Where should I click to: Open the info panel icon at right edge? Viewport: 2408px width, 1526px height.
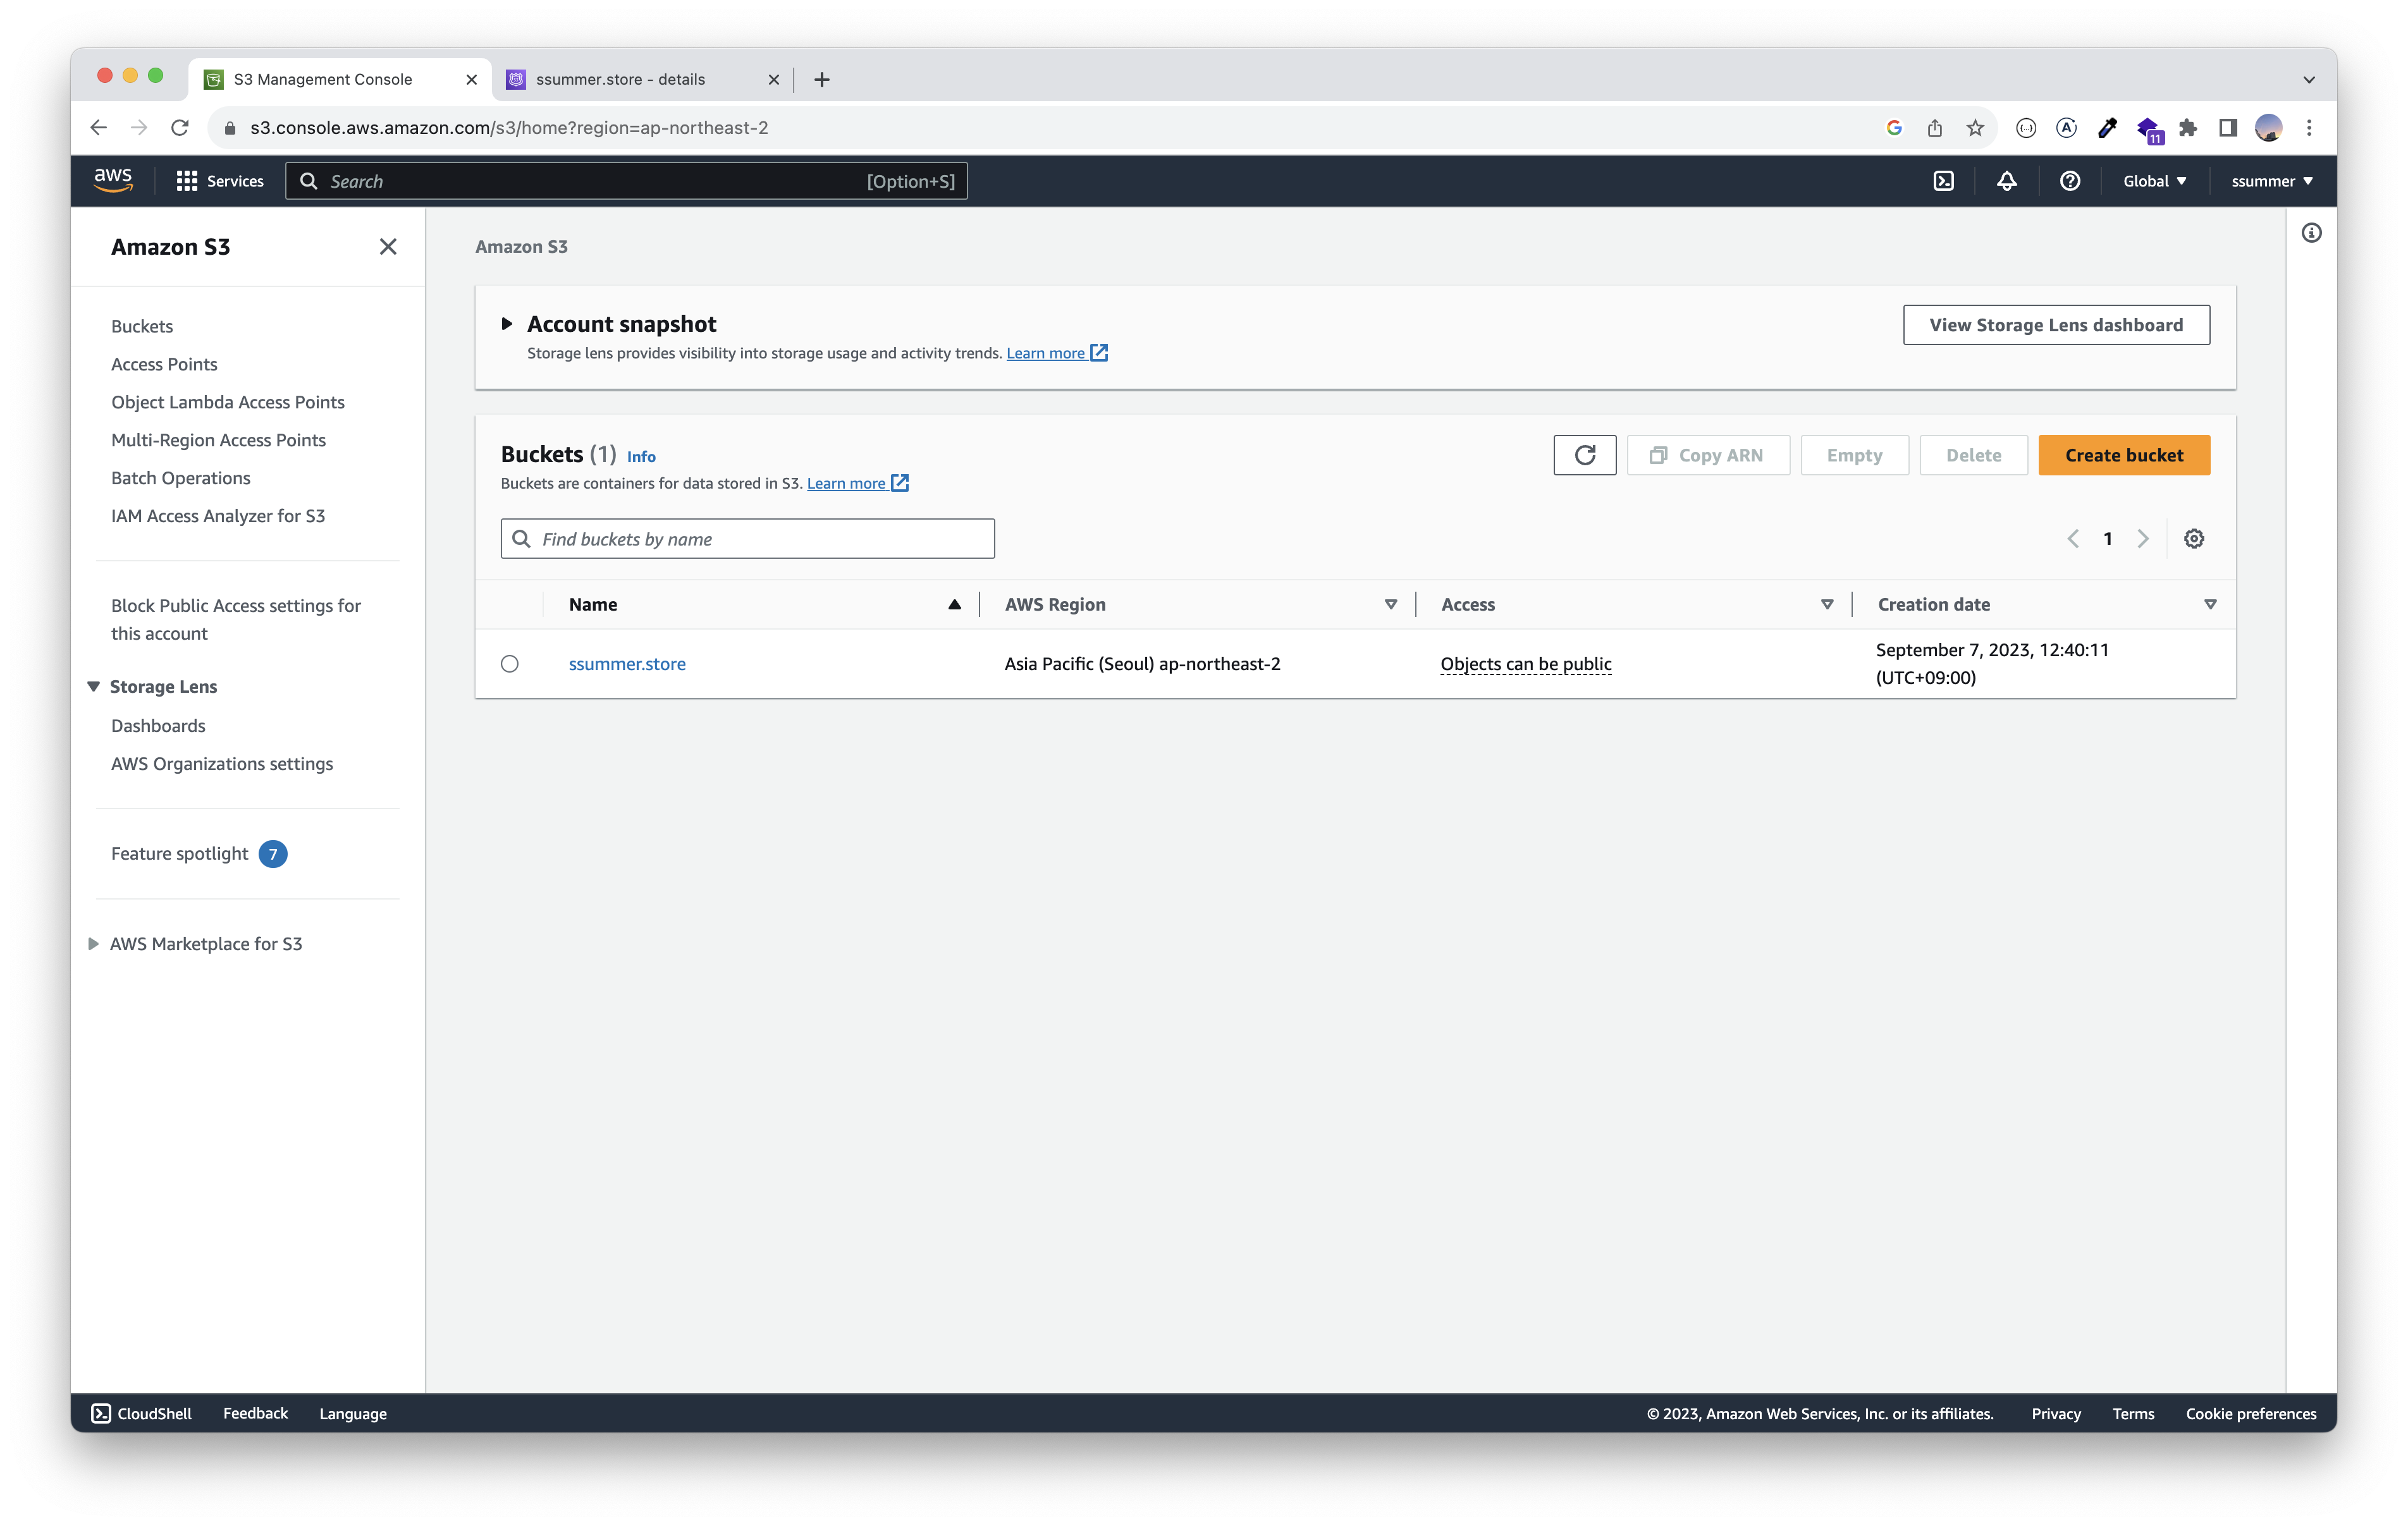[x=2311, y=233]
